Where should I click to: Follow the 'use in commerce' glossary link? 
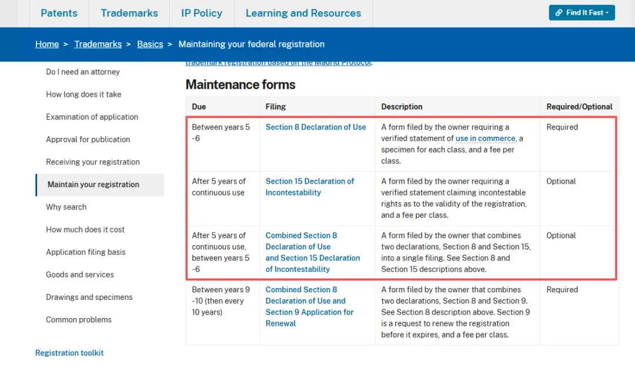pyautogui.click(x=485, y=139)
